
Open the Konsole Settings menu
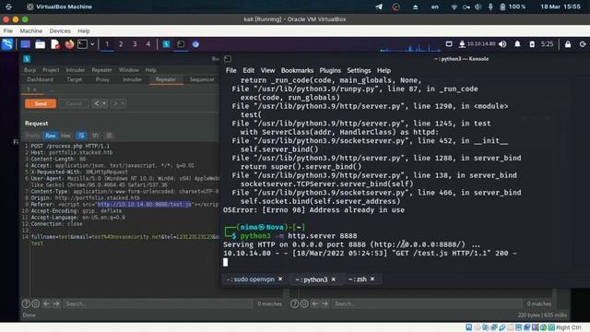[359, 70]
